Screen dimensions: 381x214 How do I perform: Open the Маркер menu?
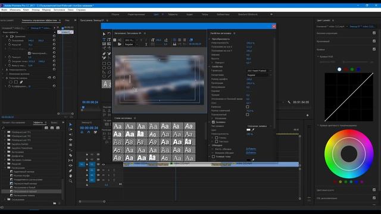click(x=46, y=10)
